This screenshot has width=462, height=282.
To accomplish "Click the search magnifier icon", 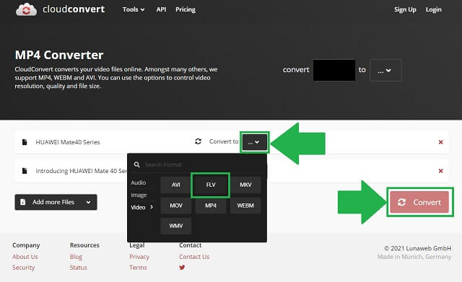I will coord(136,164).
